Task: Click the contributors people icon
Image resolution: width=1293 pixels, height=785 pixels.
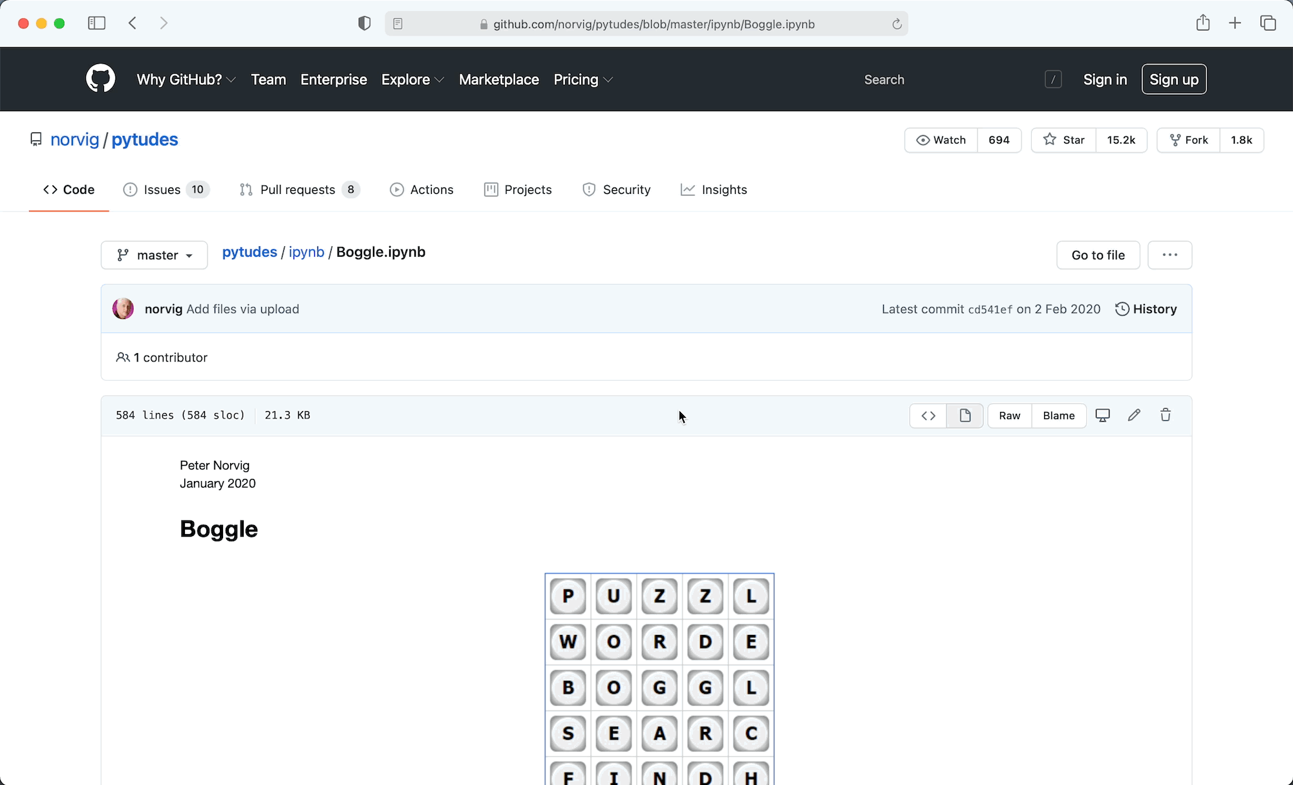Action: 123,357
